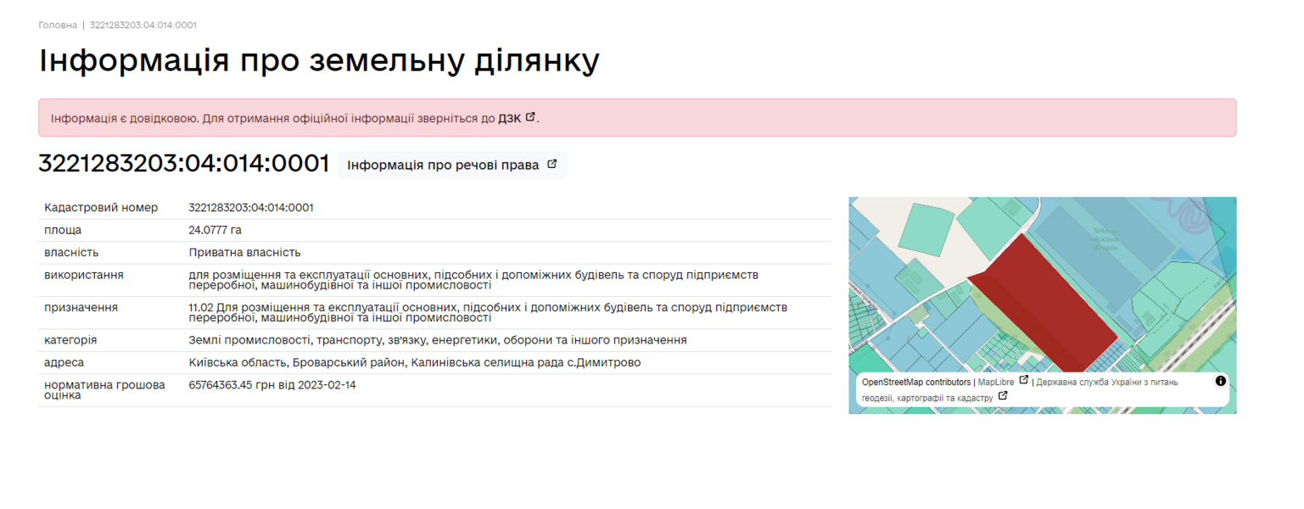1304x509 pixels.
Task: Open the OpenStreetMap contributors link
Action: [915, 383]
